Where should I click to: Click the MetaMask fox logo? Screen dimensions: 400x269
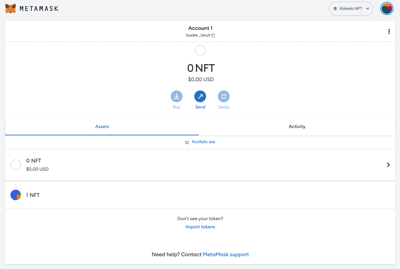click(11, 8)
